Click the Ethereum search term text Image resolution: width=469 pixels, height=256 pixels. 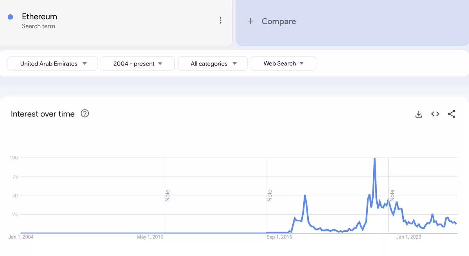[x=39, y=16]
